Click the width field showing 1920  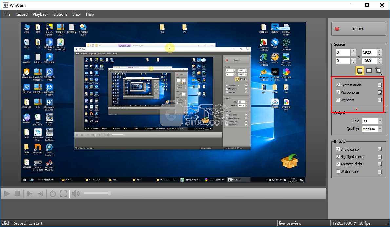pyautogui.click(x=369, y=52)
